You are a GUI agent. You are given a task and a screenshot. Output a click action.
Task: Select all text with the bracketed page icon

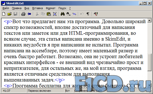coord(55,14)
